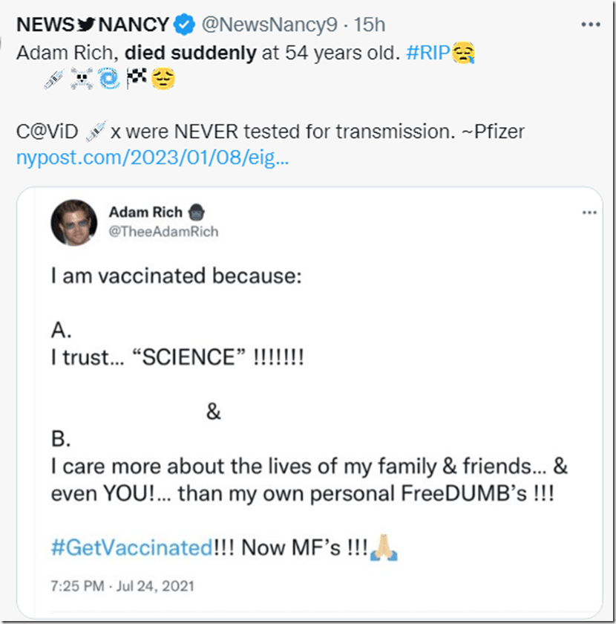Open the nypost.com article link
The width and height of the screenshot is (616, 624).
(x=152, y=158)
